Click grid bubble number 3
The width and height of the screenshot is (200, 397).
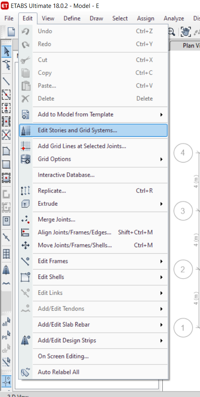click(x=183, y=211)
